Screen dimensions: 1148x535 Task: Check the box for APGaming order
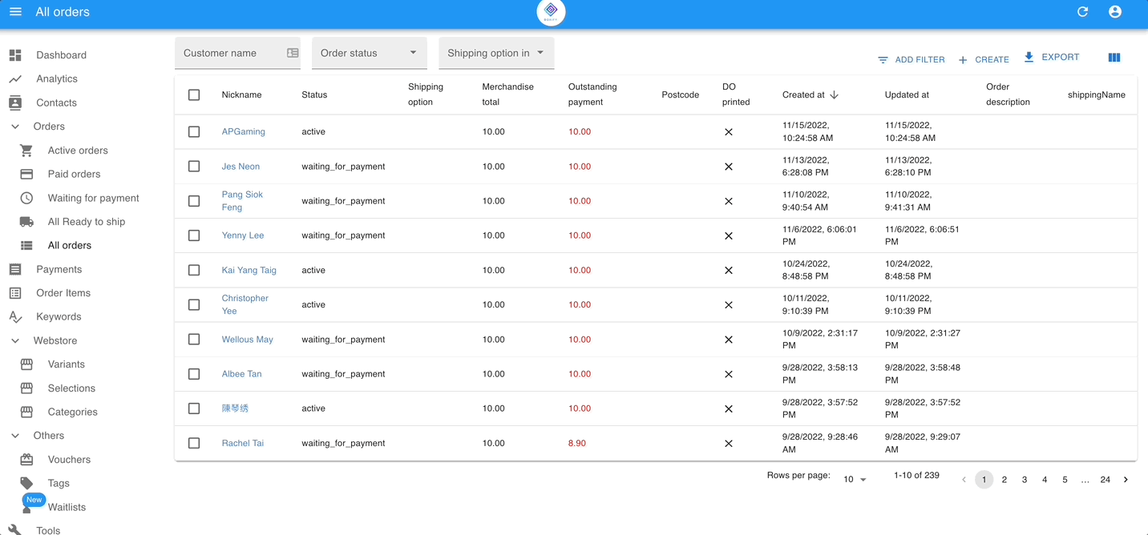tap(194, 131)
